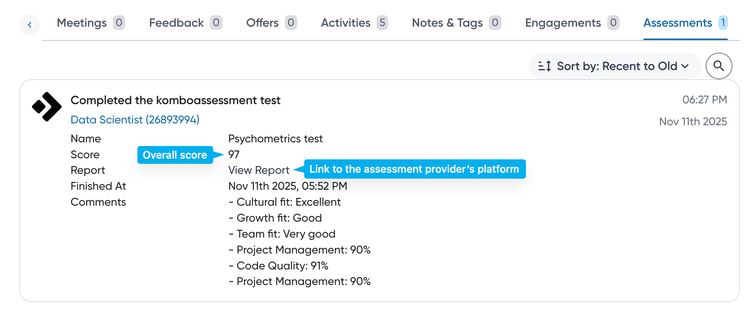Open the Engagements tab
This screenshot has height=315, width=751.
563,23
